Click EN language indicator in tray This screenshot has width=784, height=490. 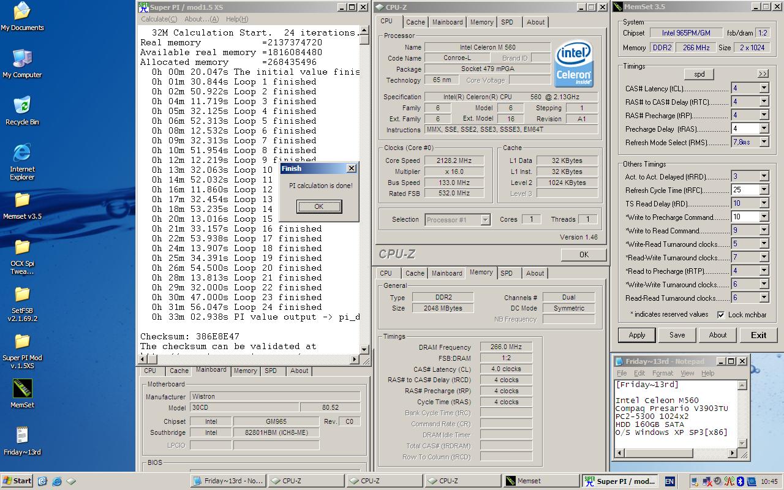(669, 481)
